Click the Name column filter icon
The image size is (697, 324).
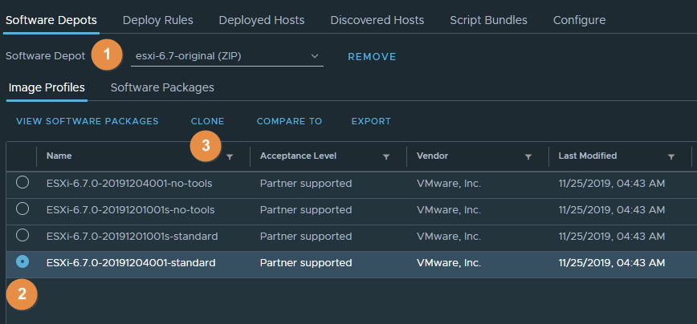tap(230, 157)
